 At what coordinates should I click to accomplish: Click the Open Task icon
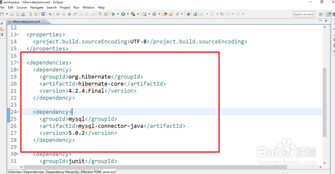tap(171, 14)
